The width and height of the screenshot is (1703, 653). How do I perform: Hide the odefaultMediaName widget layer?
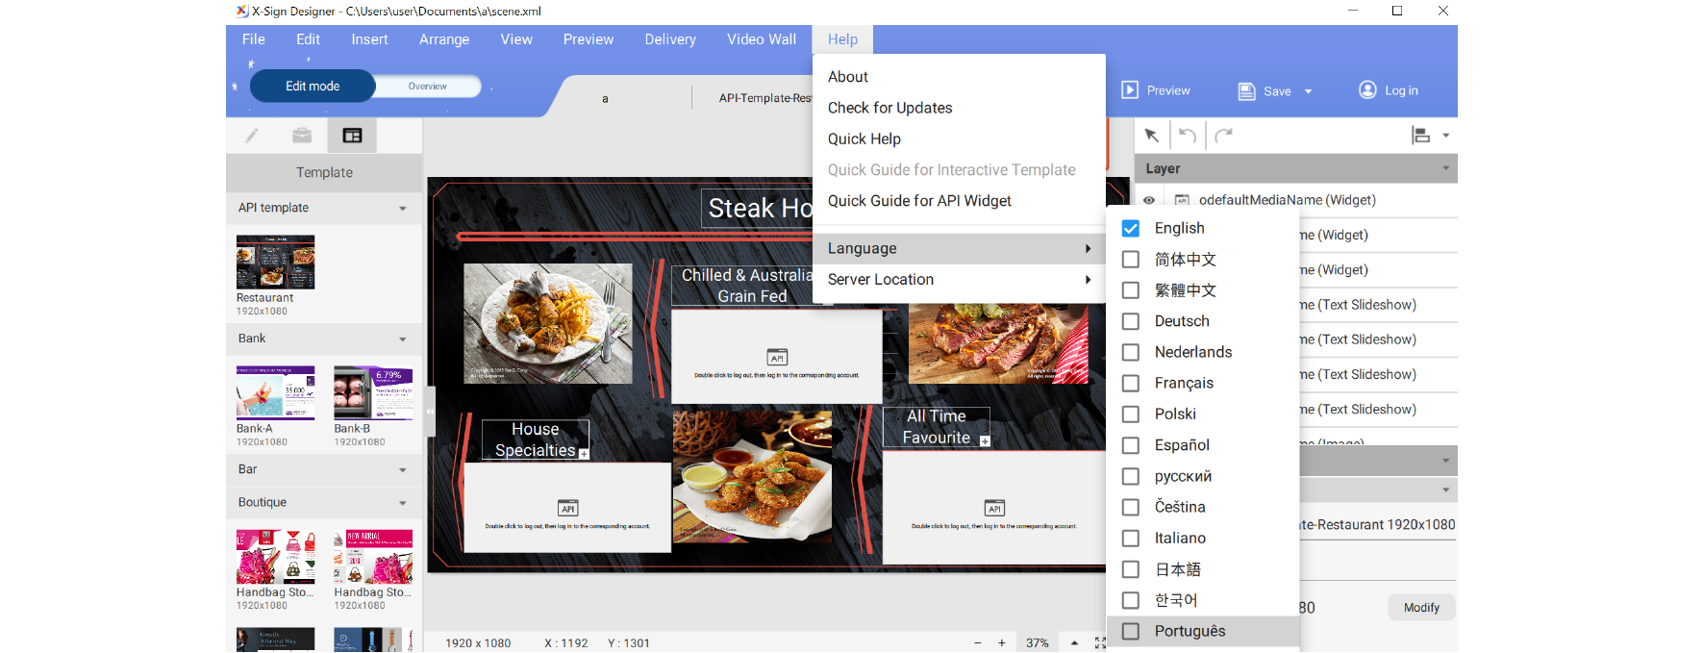click(1149, 200)
